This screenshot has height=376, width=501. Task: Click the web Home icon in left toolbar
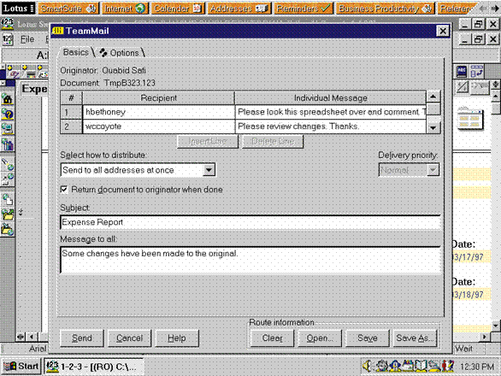point(7,99)
